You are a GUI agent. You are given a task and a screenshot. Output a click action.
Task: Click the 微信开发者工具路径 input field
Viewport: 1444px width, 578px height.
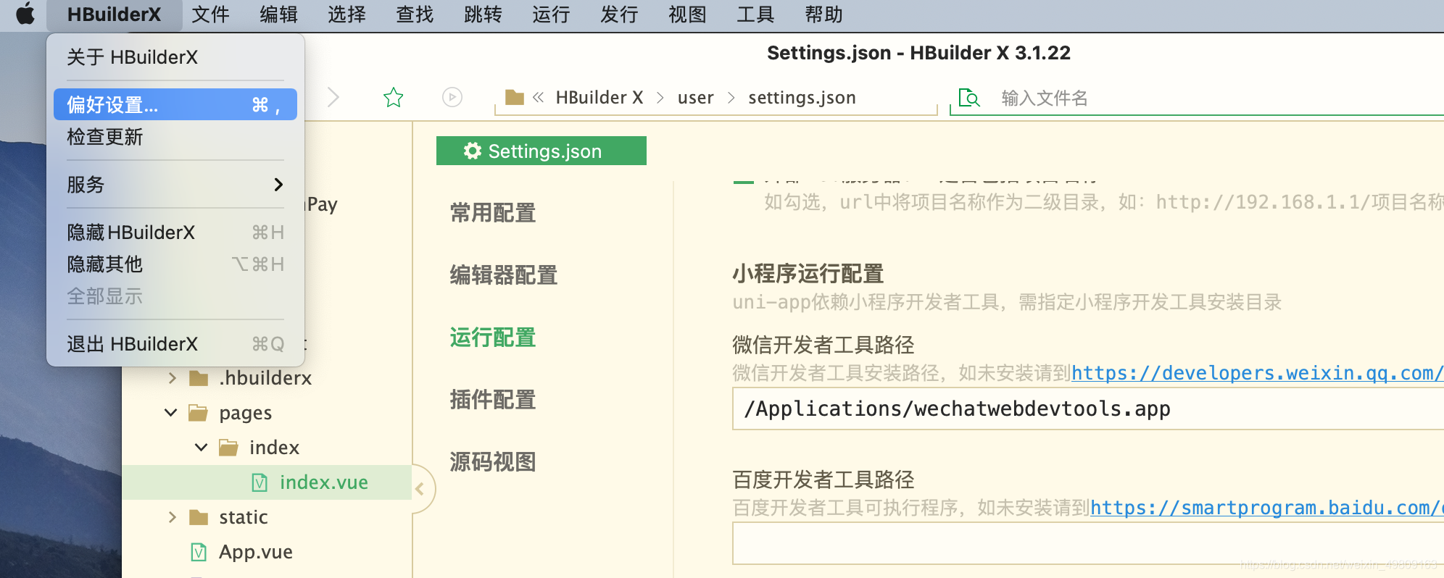1088,409
